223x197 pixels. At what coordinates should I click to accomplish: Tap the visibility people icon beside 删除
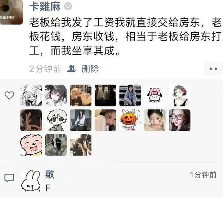71,69
